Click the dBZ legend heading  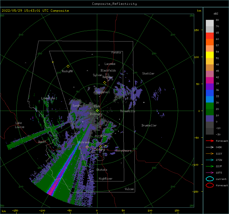[216, 13]
